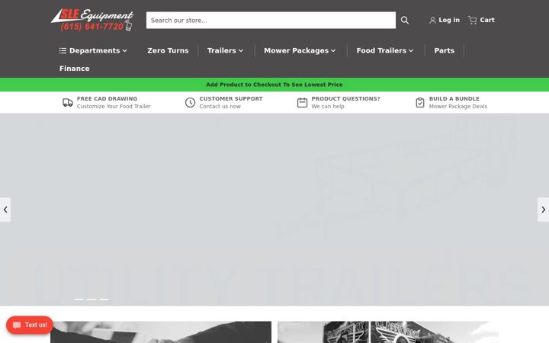Click the truck icon beside Free CAD Drawing

pos(68,103)
